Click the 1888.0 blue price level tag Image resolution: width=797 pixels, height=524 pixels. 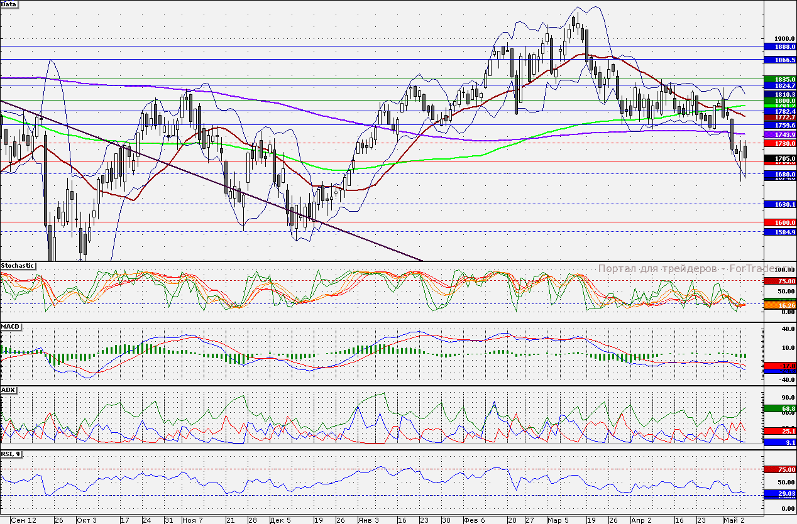tap(779, 46)
